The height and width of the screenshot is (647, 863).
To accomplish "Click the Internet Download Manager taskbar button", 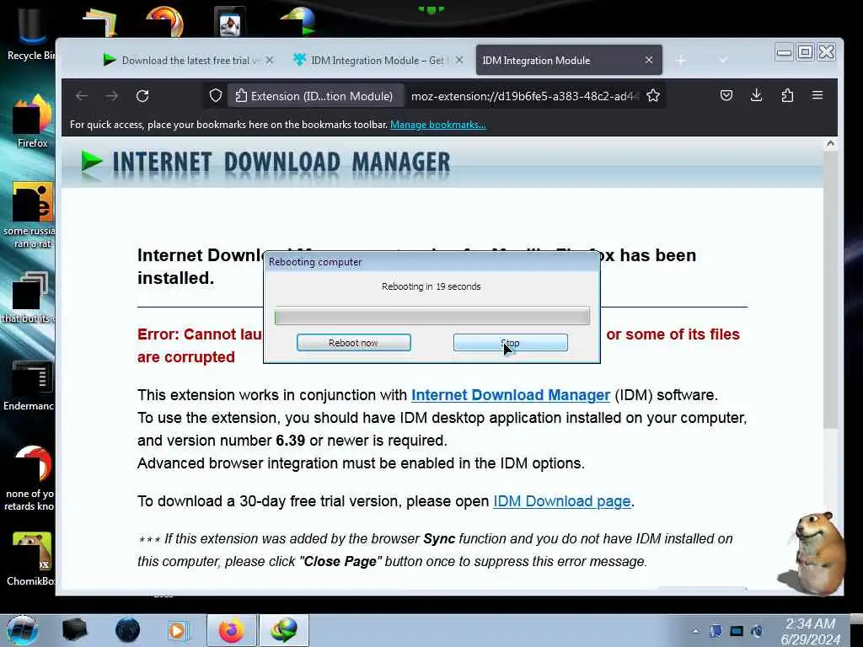I will pyautogui.click(x=284, y=630).
